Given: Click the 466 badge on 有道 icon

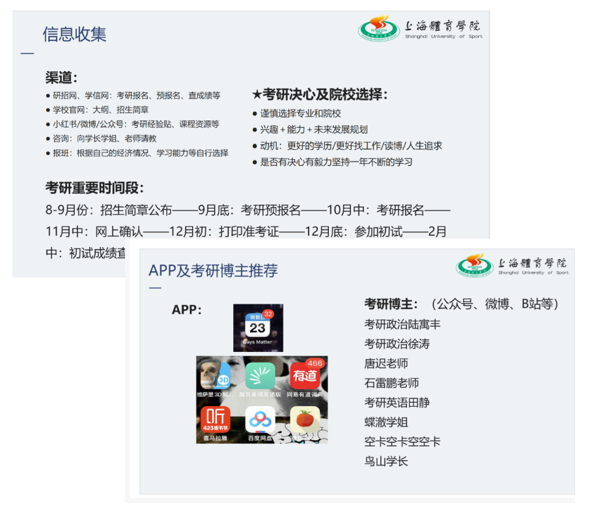Looking at the screenshot, I should point(315,363).
